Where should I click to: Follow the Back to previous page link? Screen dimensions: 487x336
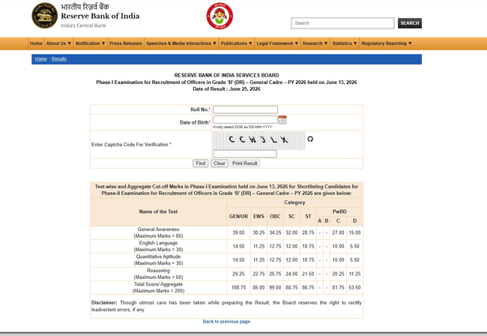[226, 322]
